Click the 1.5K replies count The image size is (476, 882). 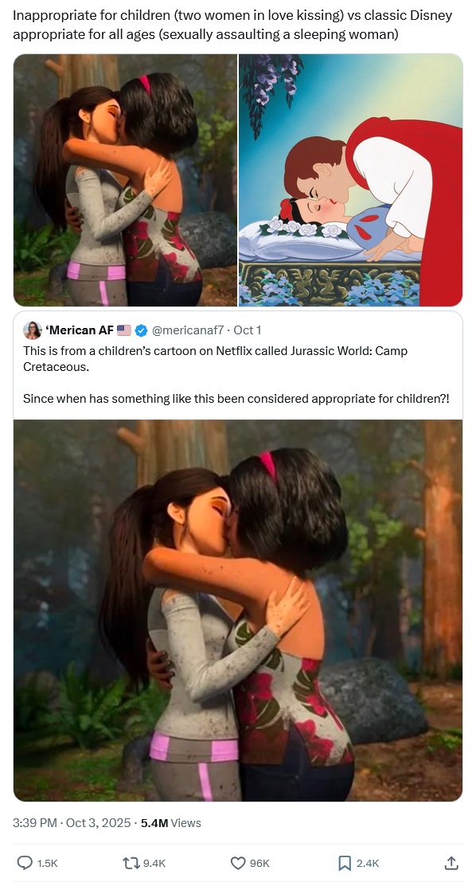point(47,863)
